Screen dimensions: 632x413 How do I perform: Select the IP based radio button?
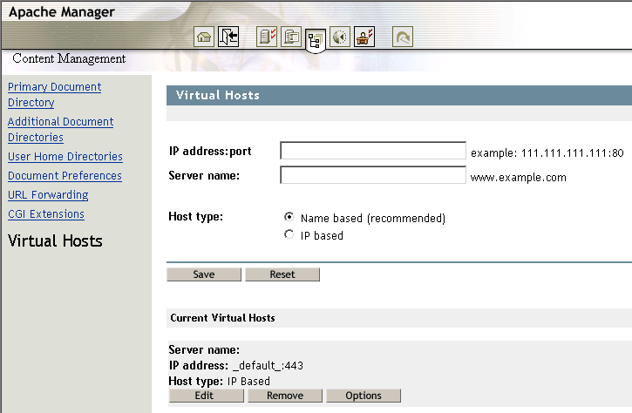(x=289, y=234)
